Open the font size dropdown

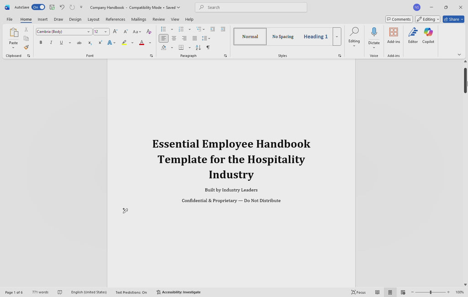tap(105, 31)
